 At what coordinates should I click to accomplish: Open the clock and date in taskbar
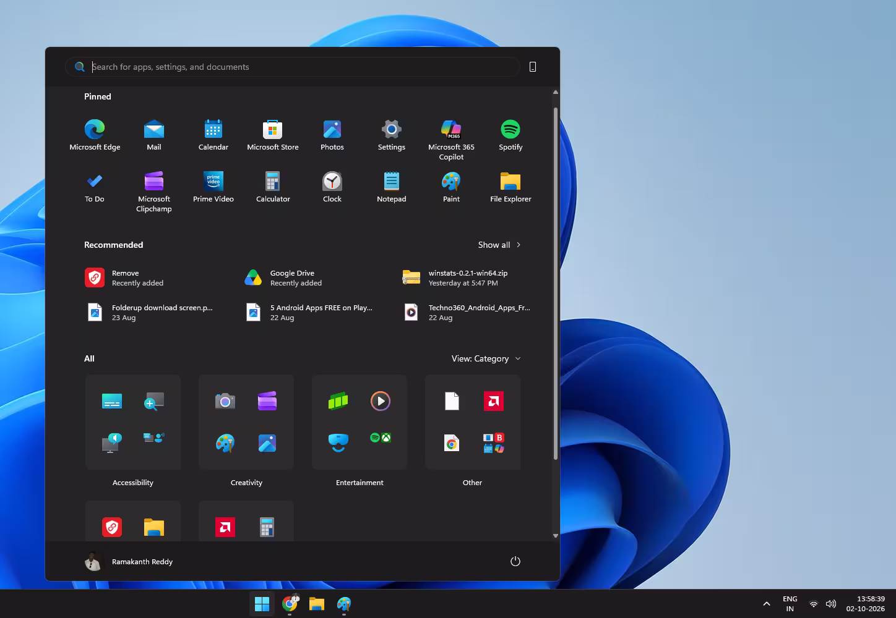coord(866,604)
